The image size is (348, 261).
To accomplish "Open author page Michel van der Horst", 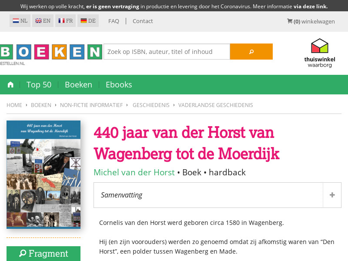I will [134, 172].
